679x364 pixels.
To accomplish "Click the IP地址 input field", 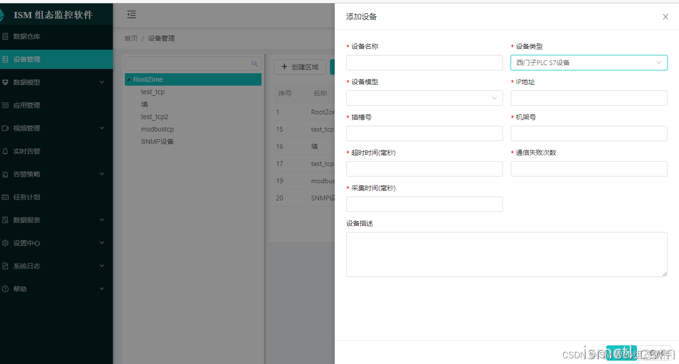I will coord(589,98).
